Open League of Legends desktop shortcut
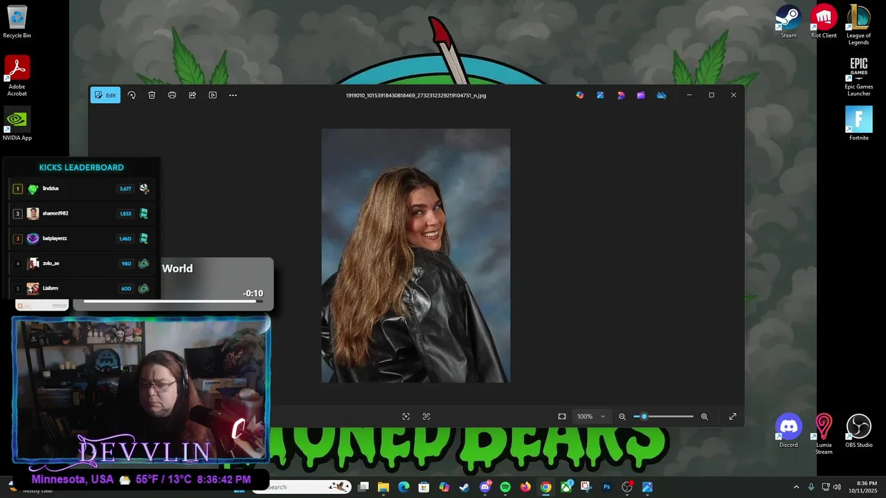886x498 pixels. click(x=858, y=26)
